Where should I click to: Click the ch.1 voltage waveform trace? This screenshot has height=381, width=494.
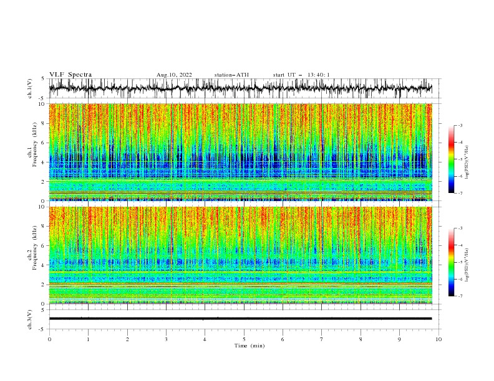point(240,88)
